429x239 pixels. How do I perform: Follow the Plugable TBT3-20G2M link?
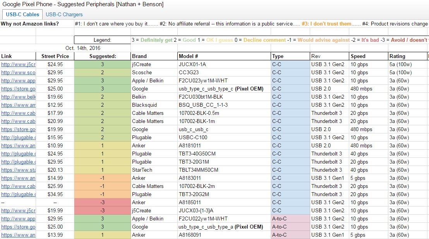[x=18, y=195]
